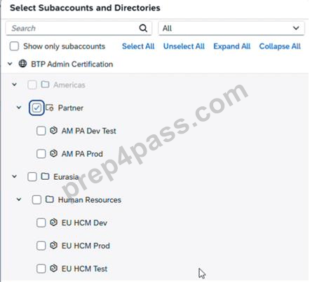Collapse the Partner directory node

click(x=19, y=108)
